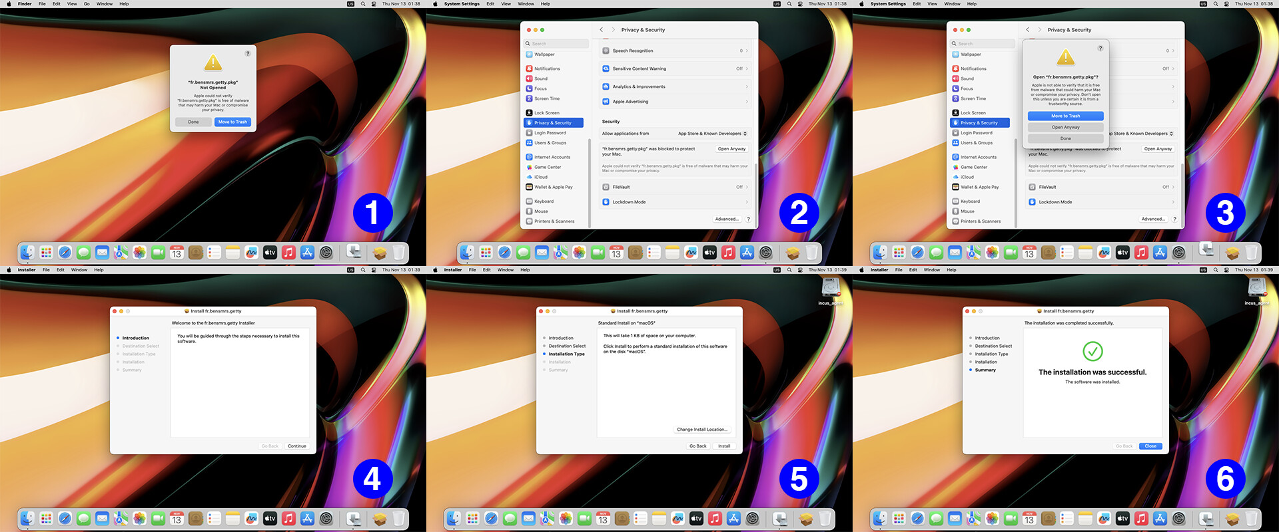Image resolution: width=1279 pixels, height=532 pixels.
Task: Expand the Analytics & Improvements chevron
Action: (747, 86)
